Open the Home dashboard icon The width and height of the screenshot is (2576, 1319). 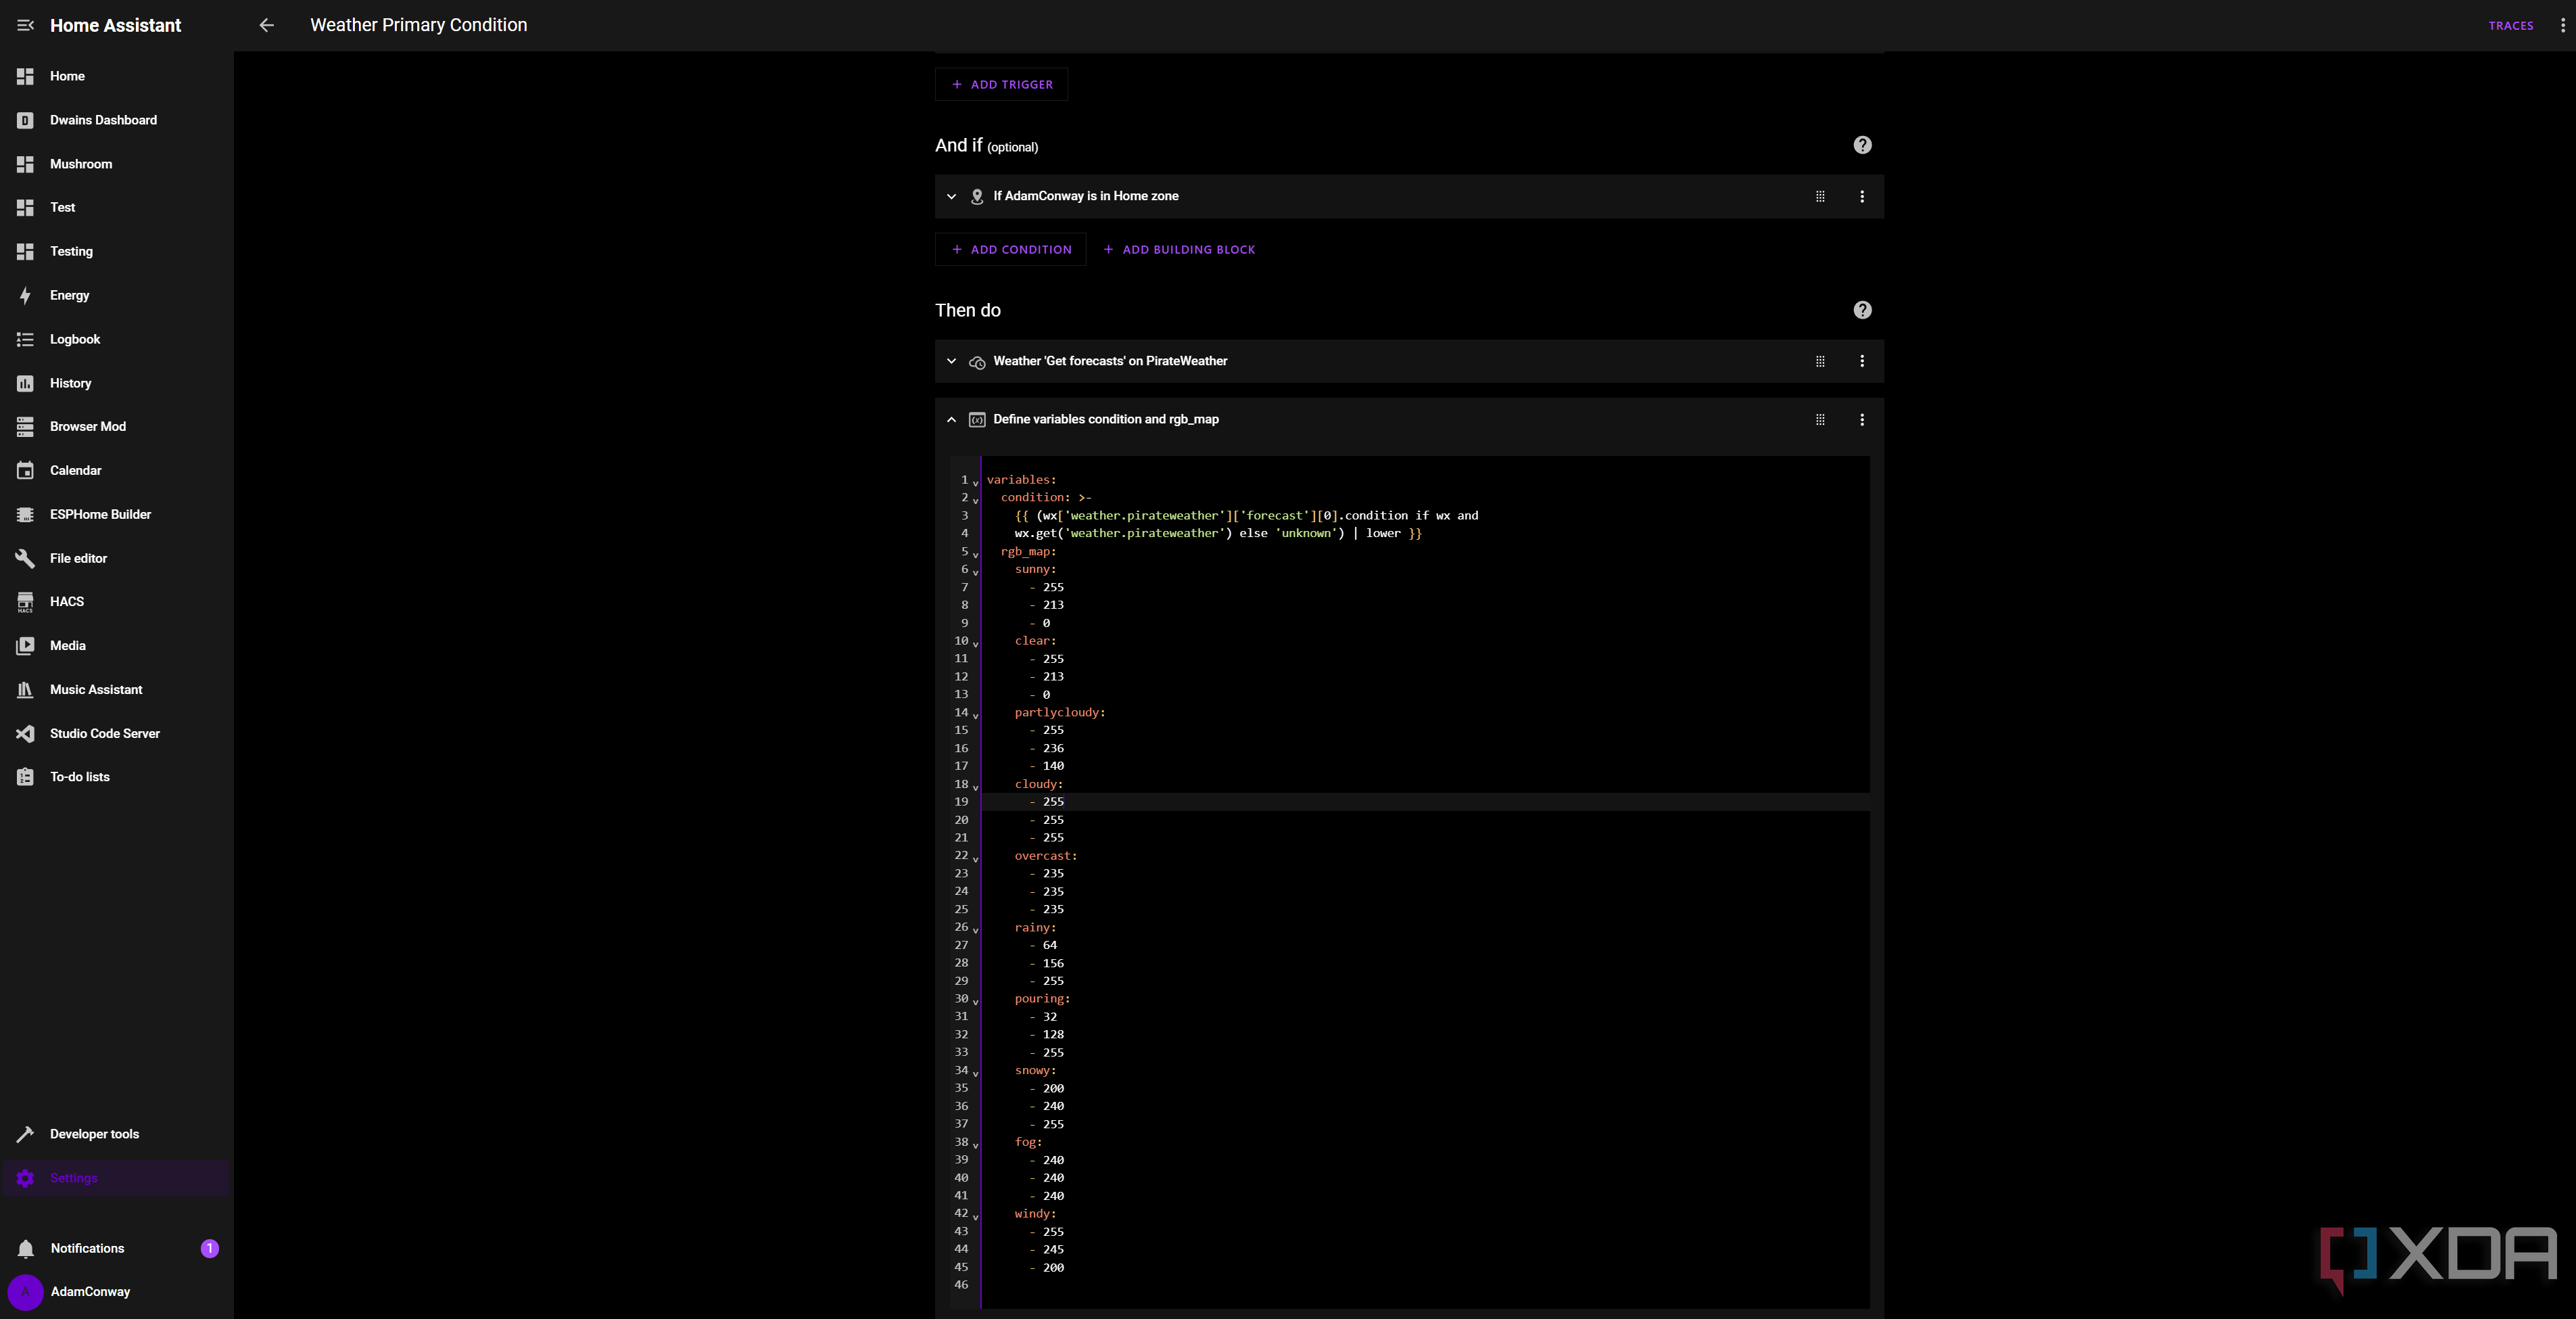tap(25, 76)
